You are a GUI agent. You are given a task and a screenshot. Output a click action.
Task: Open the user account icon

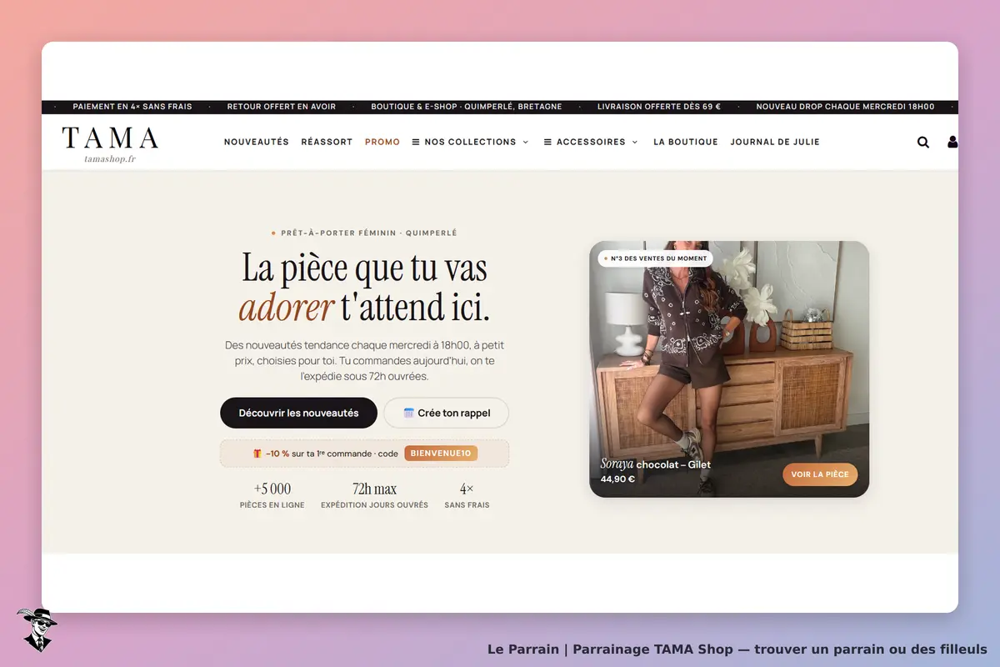[x=952, y=142]
